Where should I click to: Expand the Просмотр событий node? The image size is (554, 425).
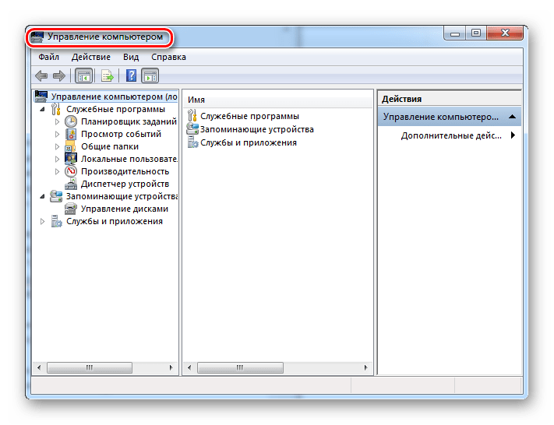[57, 134]
